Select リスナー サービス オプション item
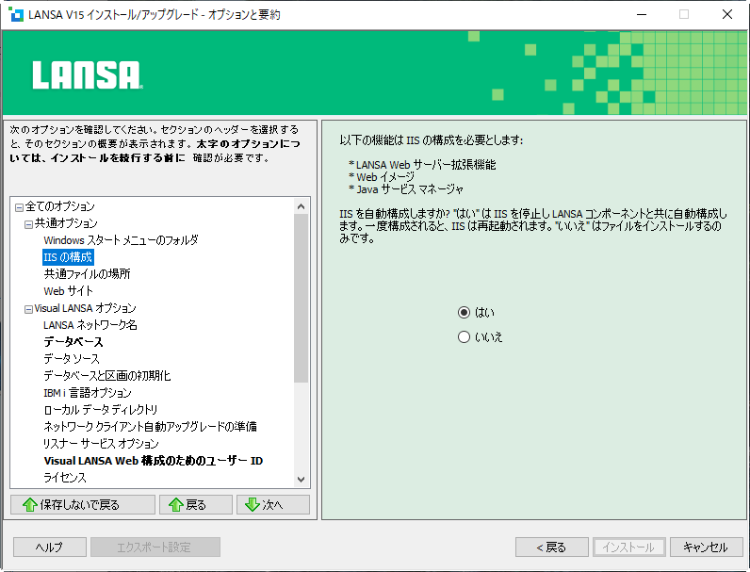The height and width of the screenshot is (572, 750). 101,443
